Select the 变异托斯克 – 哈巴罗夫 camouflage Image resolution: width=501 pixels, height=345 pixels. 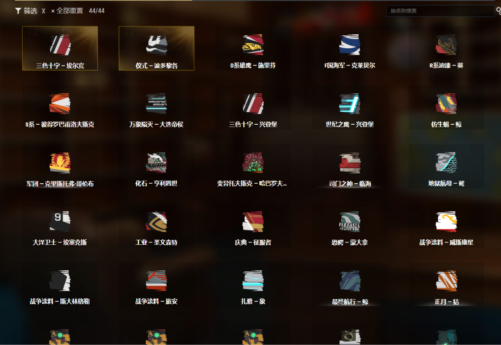253,166
